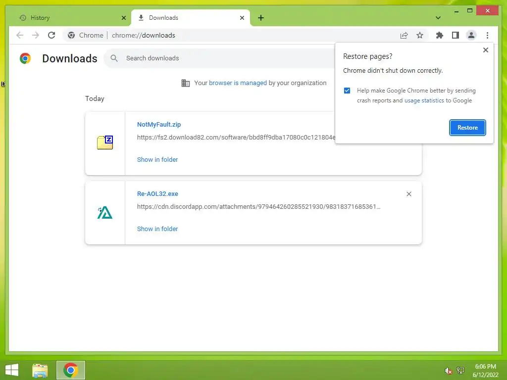The height and width of the screenshot is (380, 507).
Task: Click the taskbar clock showing 6:06 PM
Action: coord(486,371)
